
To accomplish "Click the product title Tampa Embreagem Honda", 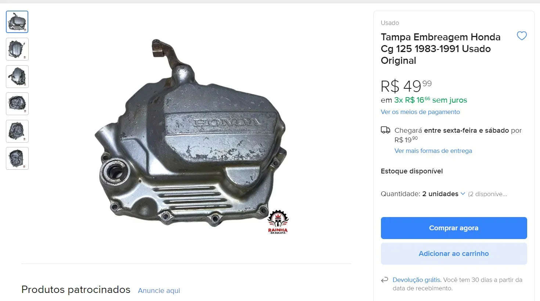I will 440,49.
